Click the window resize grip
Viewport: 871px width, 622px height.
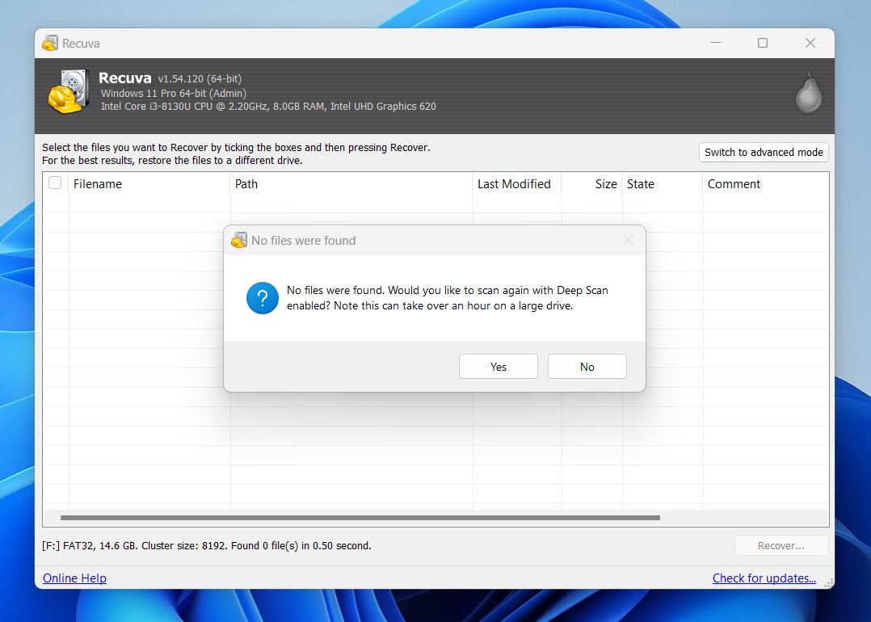click(x=828, y=582)
